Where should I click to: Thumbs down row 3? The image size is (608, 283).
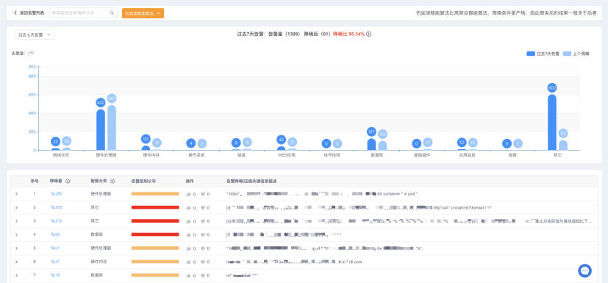click(x=202, y=221)
